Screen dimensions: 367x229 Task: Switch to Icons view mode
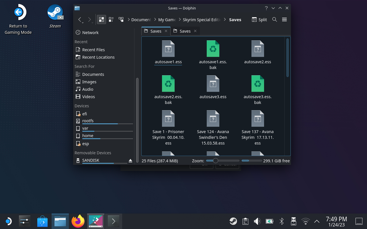[x=101, y=19]
